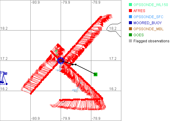Screen dimensions: 182x121
Task: Toggle the GPSSONDE_WL150 legend label
Action: (x=151, y=5)
